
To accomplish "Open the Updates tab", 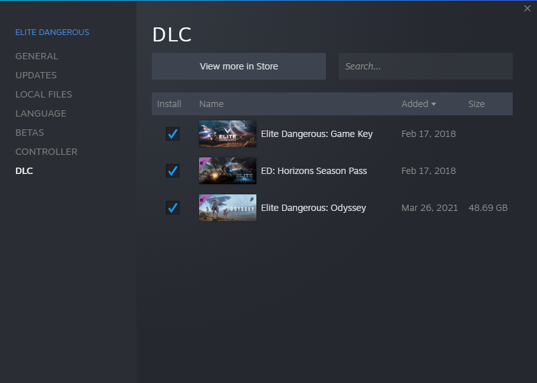I will click(36, 75).
